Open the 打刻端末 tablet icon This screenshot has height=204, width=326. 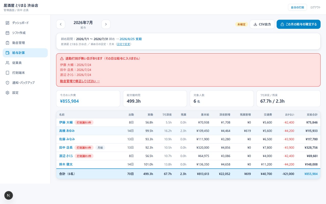(x=7, y=73)
